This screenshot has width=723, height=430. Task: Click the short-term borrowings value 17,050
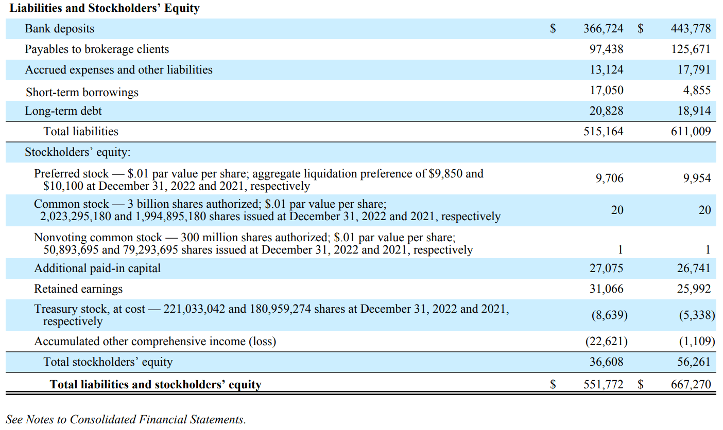(x=606, y=91)
